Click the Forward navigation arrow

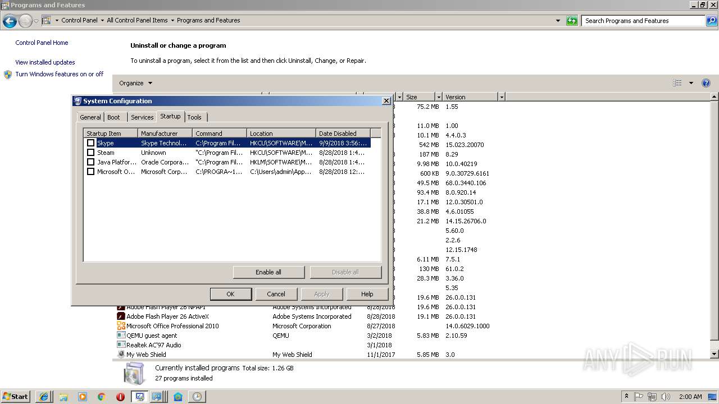[25, 21]
